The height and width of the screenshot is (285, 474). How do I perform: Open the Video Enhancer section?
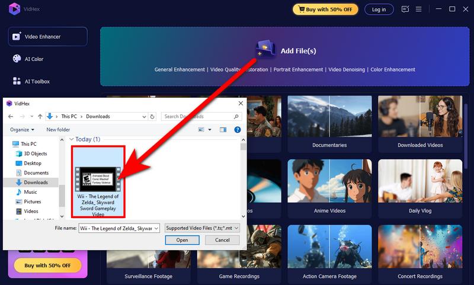(47, 37)
